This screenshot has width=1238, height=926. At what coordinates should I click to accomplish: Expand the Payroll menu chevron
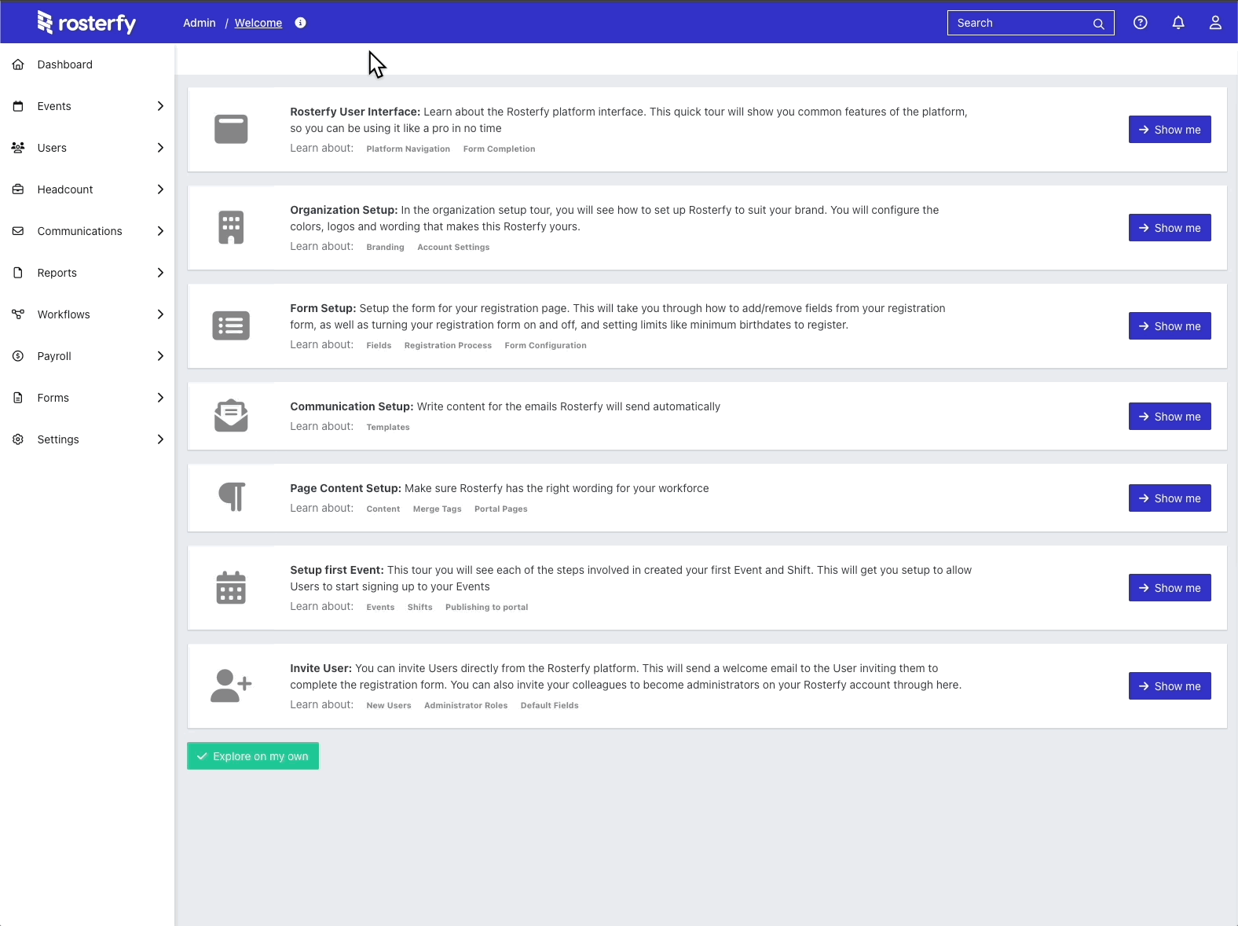tap(160, 356)
